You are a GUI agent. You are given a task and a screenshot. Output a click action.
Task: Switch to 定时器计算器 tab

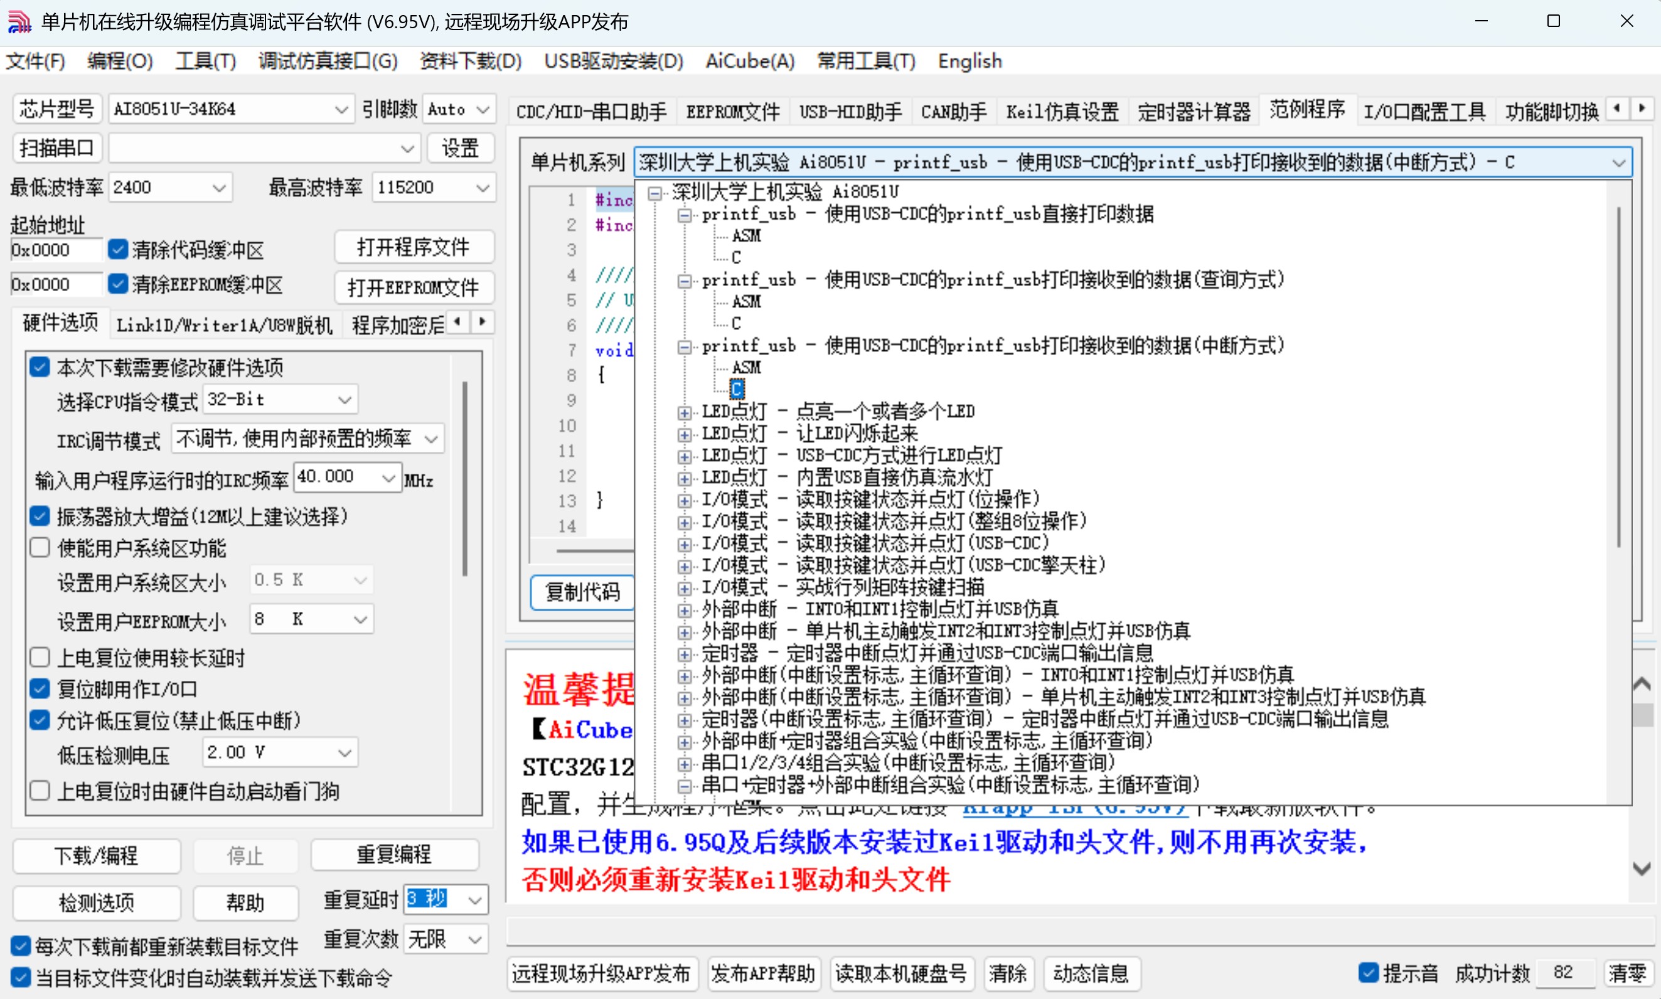coord(1194,111)
